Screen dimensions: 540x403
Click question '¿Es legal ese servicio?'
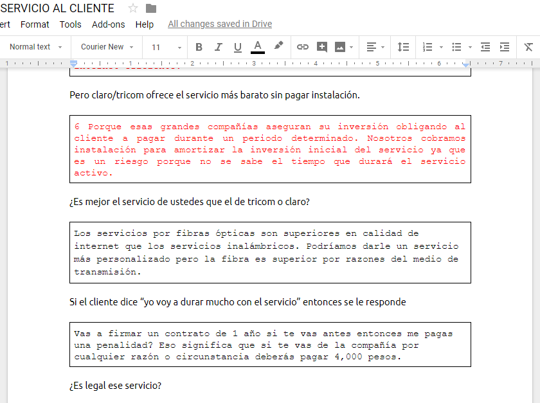(x=115, y=386)
